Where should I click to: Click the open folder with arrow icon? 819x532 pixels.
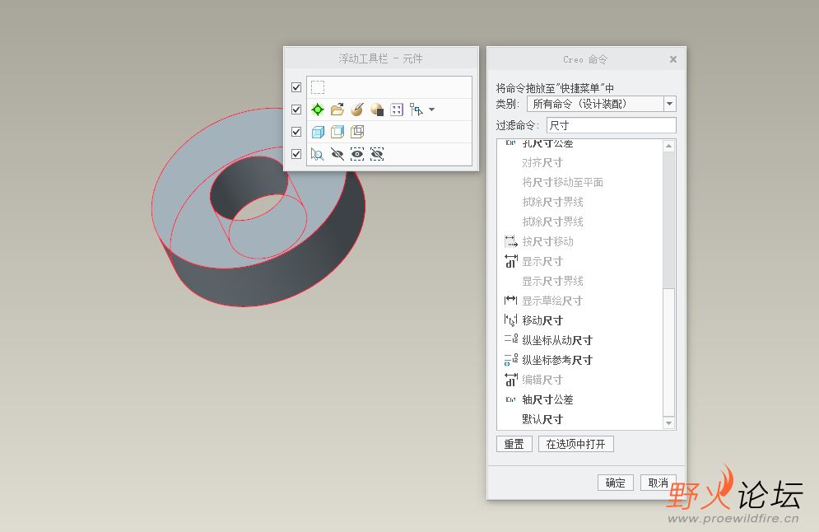337,110
